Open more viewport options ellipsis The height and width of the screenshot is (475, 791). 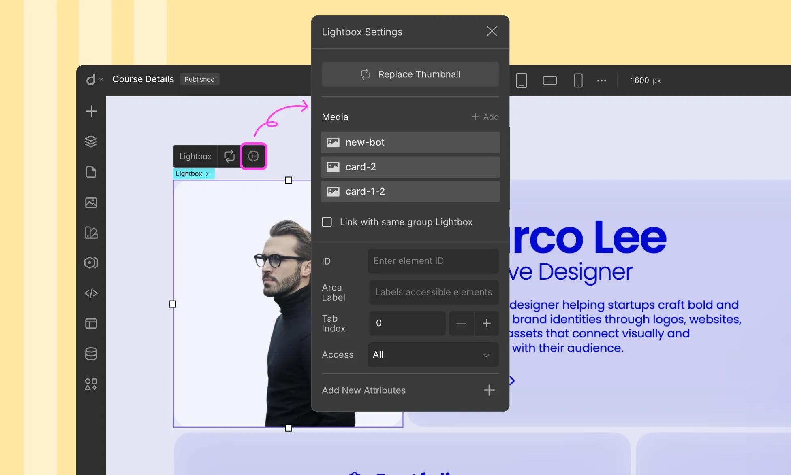pos(602,81)
